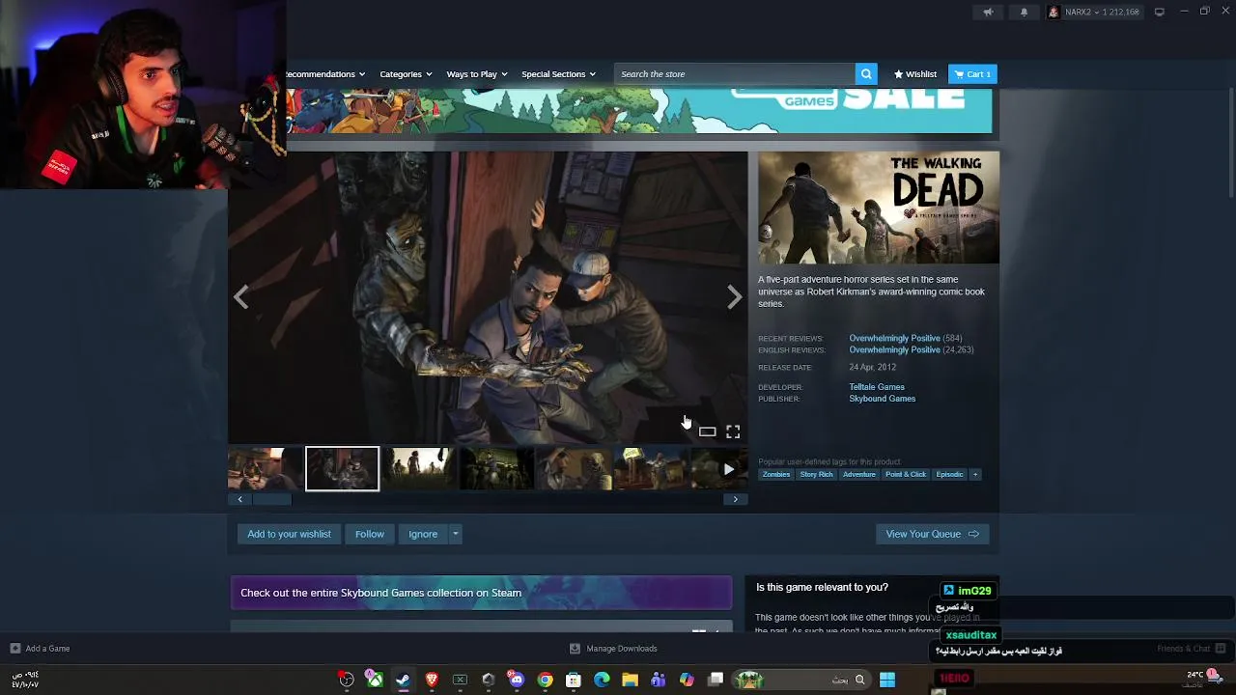Open the dropdown arrow beside Ignore
This screenshot has height=695, width=1236.
455,534
